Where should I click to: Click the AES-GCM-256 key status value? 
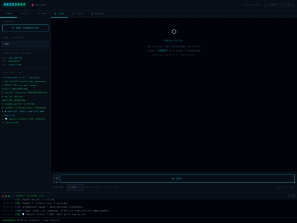[x=15, y=58]
